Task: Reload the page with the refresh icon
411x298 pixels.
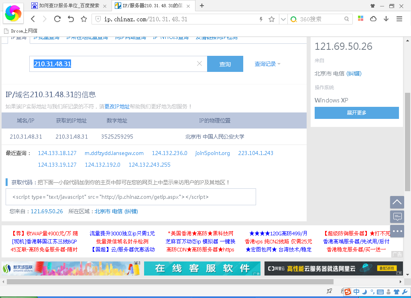Action: [57, 19]
